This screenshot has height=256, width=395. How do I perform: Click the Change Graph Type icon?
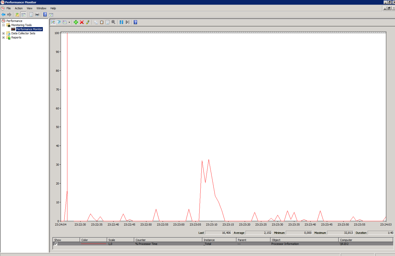[x=65, y=22]
